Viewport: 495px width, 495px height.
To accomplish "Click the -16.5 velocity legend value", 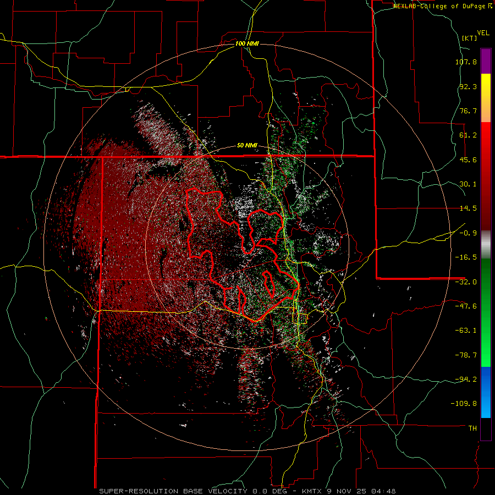I will tap(466, 257).
